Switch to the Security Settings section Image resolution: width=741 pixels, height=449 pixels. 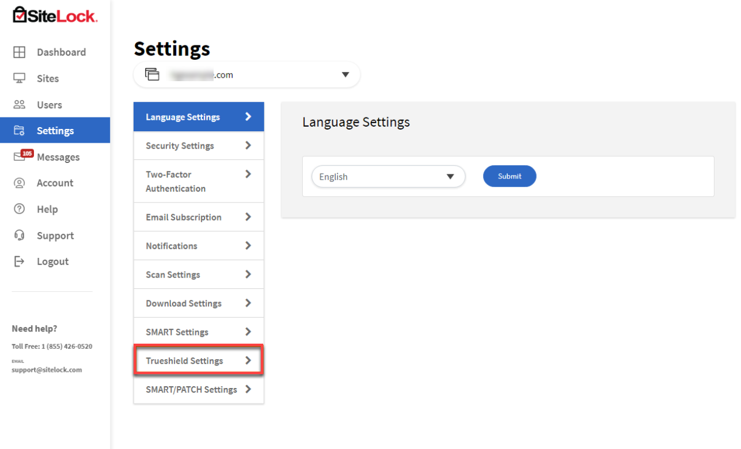pyautogui.click(x=198, y=145)
